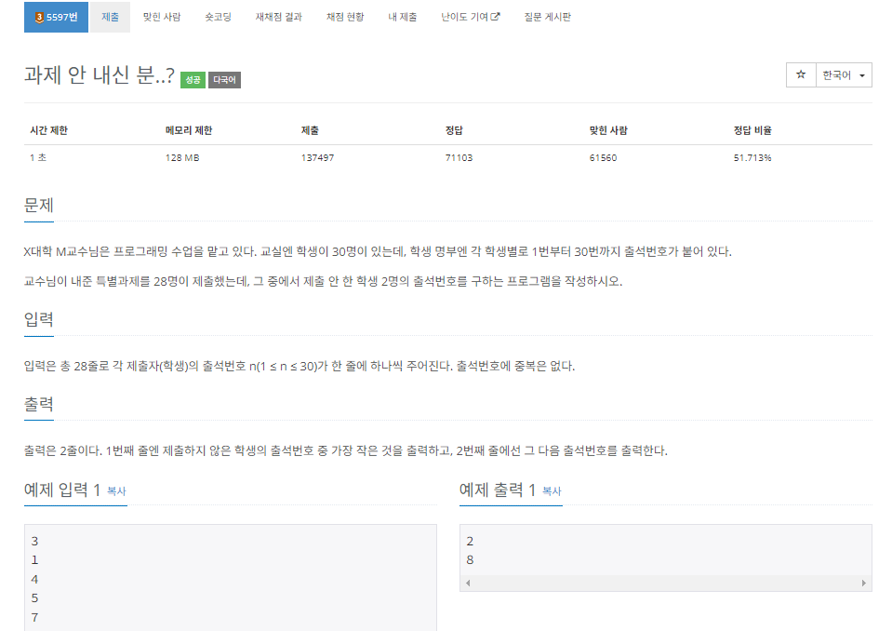This screenshot has width=892, height=631.
Task: Click the example output horizontal scrollbar track
Action: coord(666,583)
